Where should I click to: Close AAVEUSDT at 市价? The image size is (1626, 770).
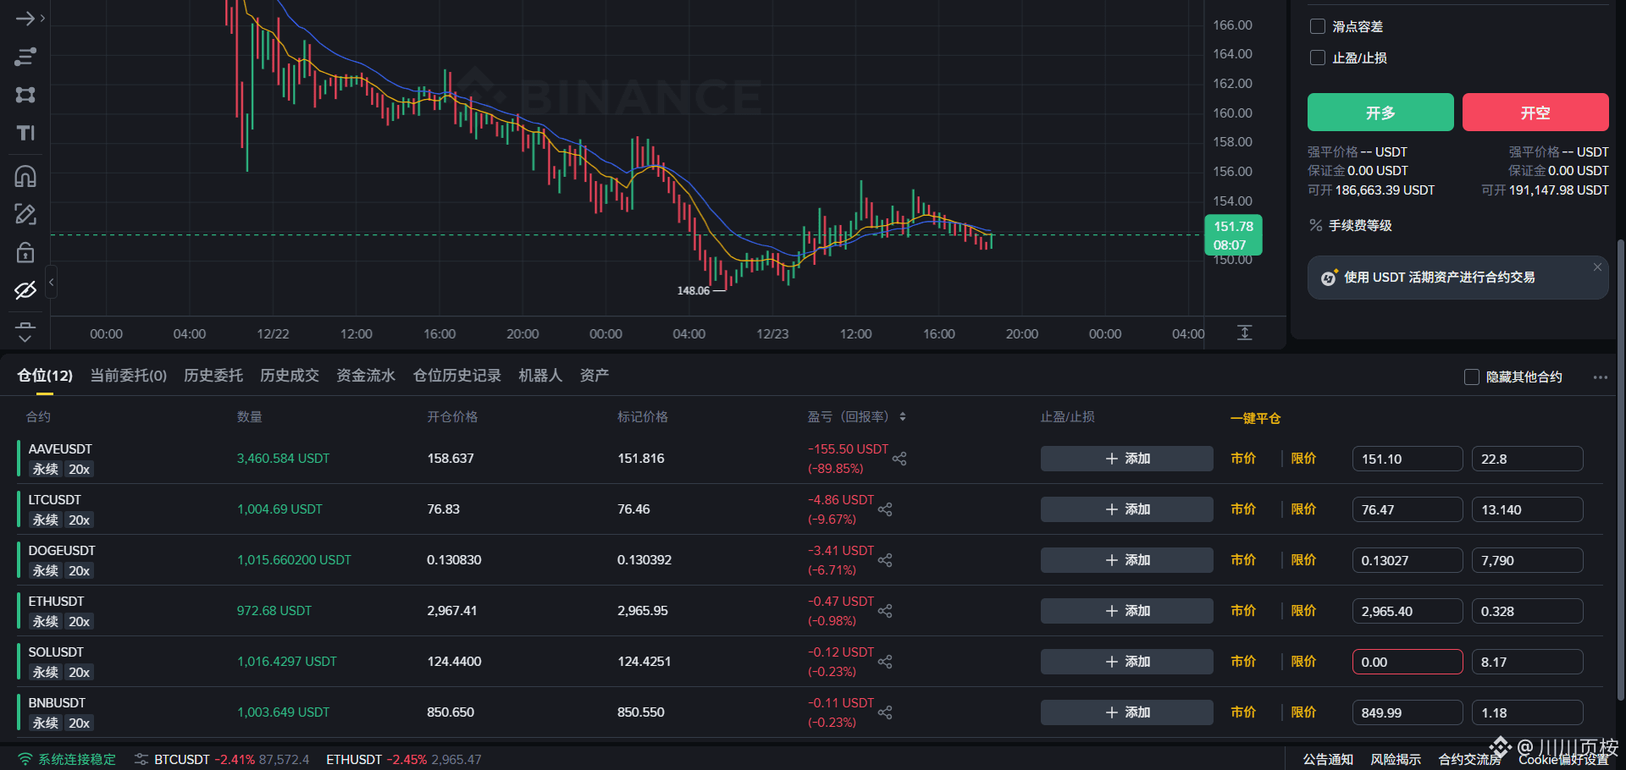[1243, 459]
